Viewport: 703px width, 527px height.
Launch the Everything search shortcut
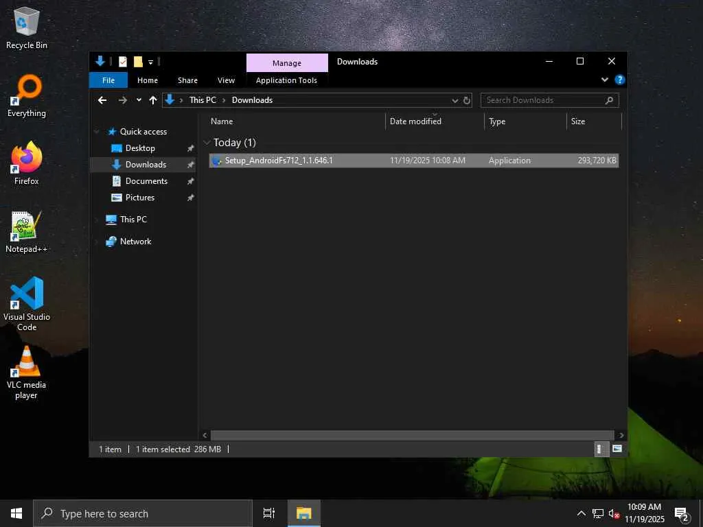27,96
